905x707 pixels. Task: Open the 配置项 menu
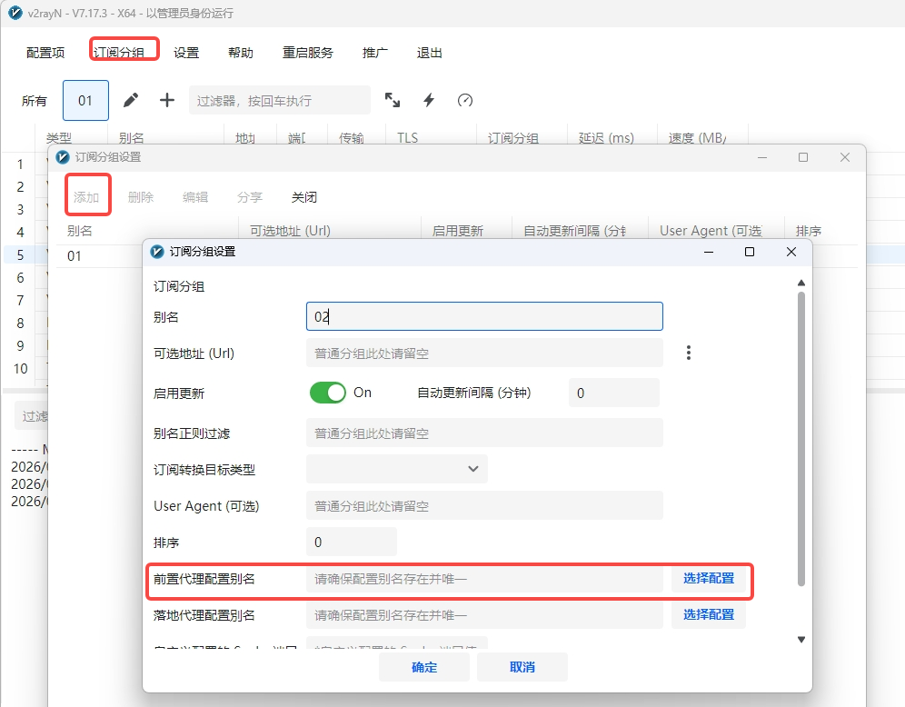click(45, 53)
